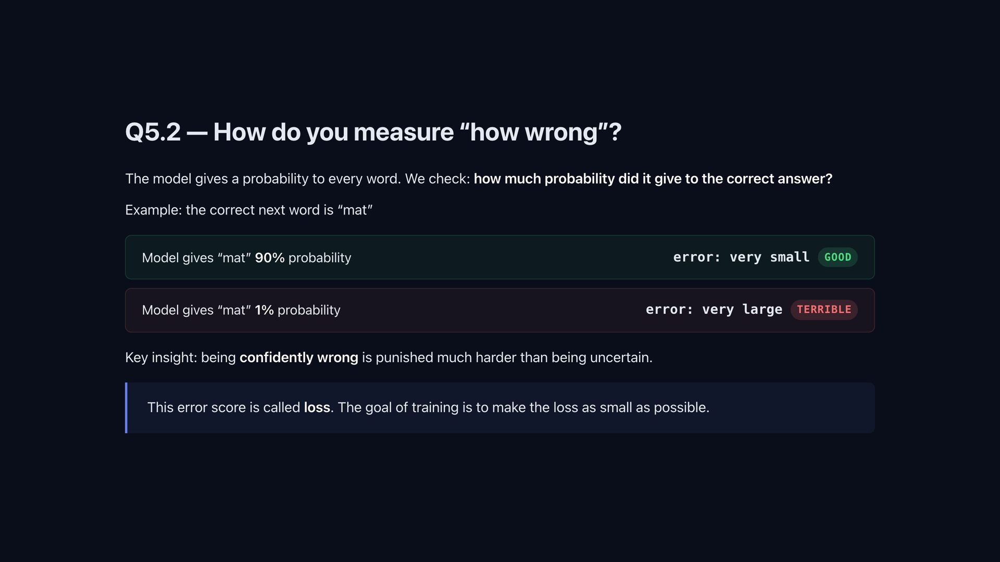Image resolution: width=1000 pixels, height=562 pixels.
Task: Click the "error: very small" code text
Action: tap(741, 257)
